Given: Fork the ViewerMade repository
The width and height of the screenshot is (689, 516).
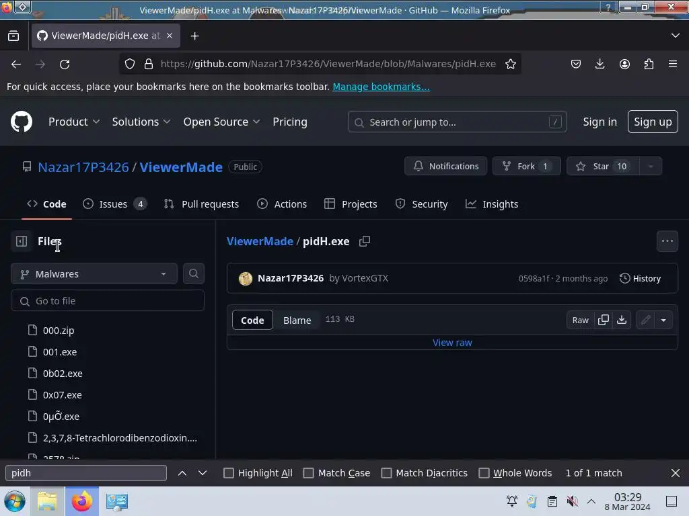Looking at the screenshot, I should click(526, 167).
